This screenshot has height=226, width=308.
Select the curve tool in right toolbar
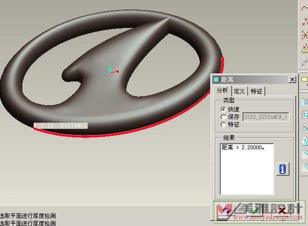coord(304,8)
